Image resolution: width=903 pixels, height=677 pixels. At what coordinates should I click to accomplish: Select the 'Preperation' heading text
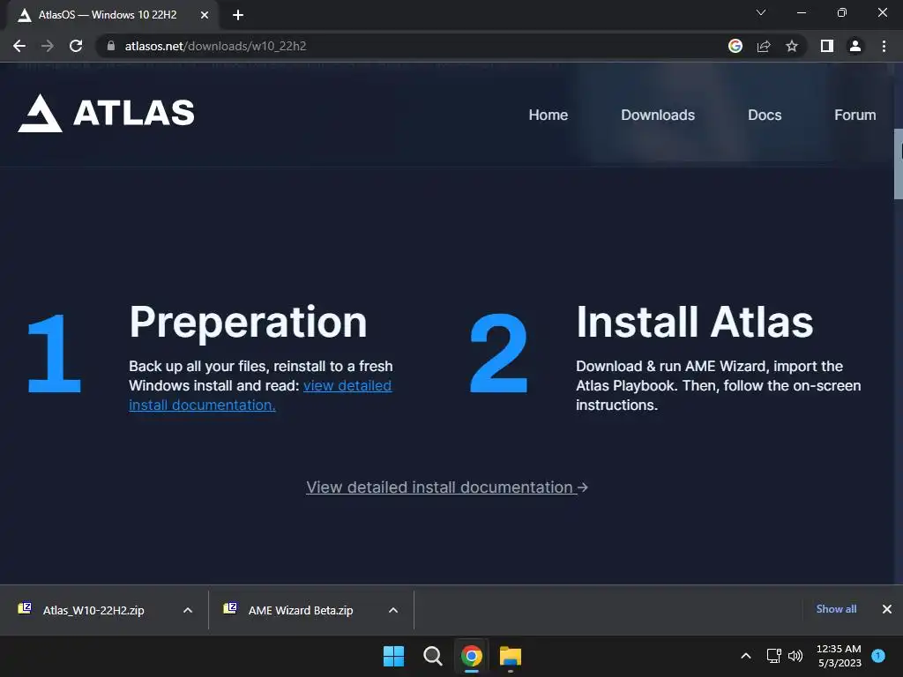(x=248, y=323)
